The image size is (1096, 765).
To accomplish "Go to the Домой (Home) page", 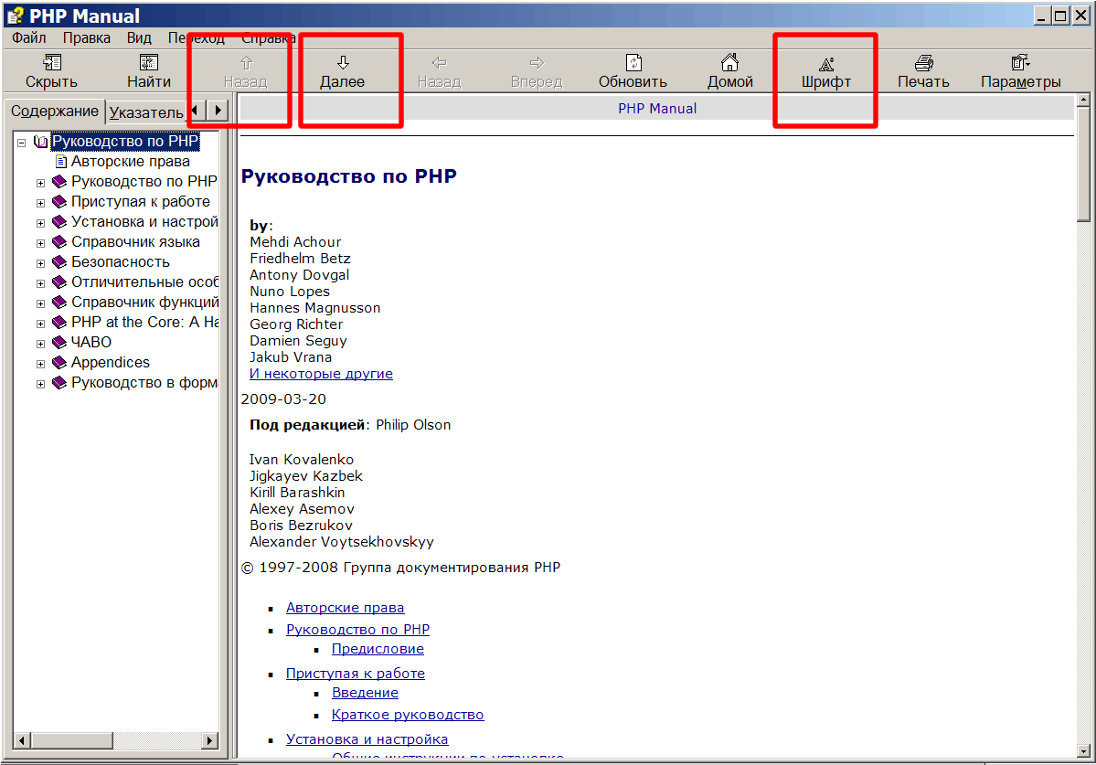I will (x=729, y=72).
